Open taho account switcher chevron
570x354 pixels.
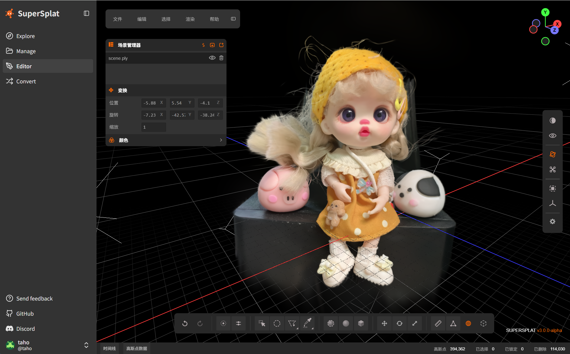click(86, 345)
